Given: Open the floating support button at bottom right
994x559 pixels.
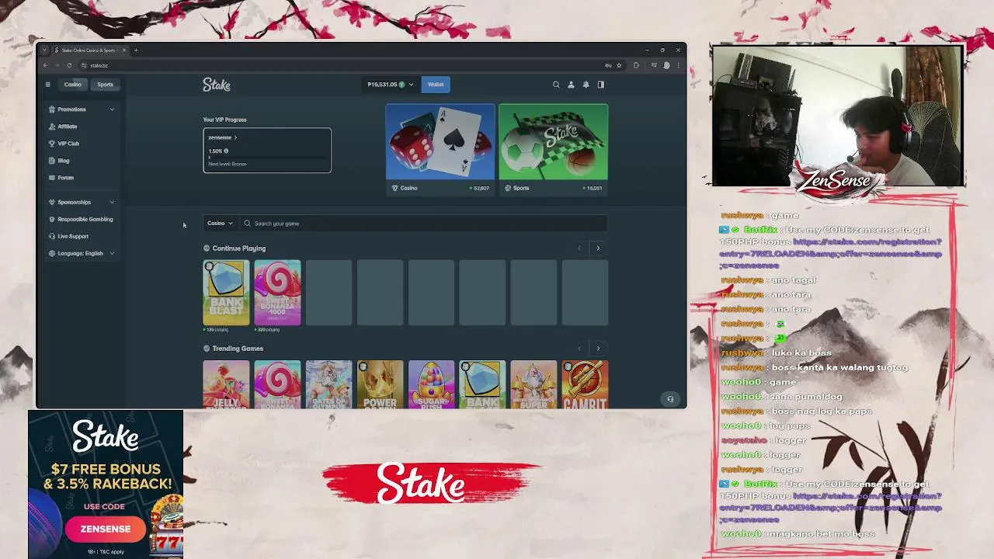Looking at the screenshot, I should click(x=670, y=399).
